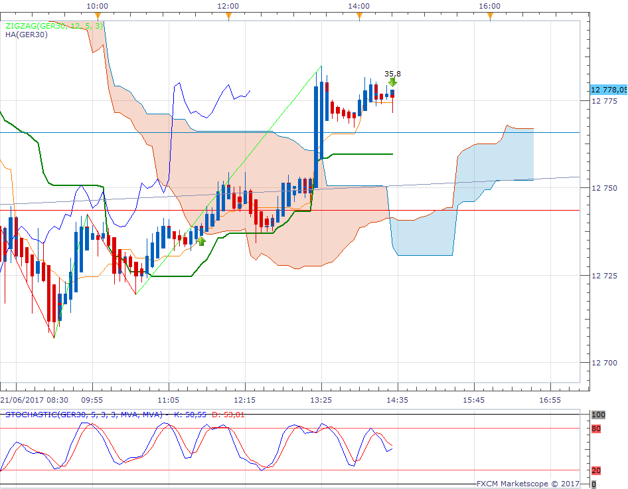The width and height of the screenshot is (628, 489).
Task: Click the orange 16:00 time marker
Action: [490, 16]
